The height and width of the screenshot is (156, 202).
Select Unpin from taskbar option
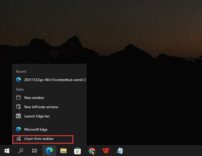point(39,139)
